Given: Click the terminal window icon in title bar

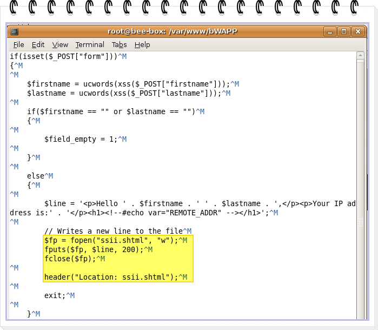Looking at the screenshot, I should click(x=15, y=31).
